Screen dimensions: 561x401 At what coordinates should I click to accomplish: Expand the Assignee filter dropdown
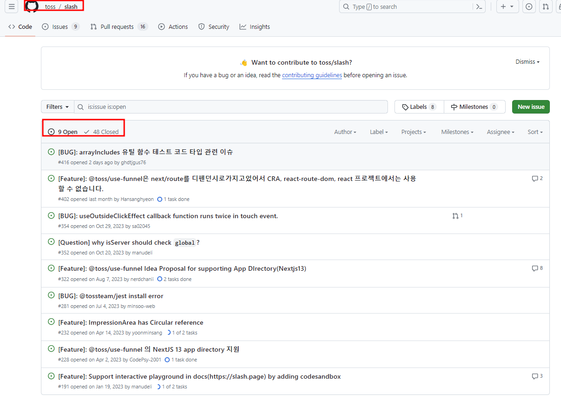[x=501, y=132]
